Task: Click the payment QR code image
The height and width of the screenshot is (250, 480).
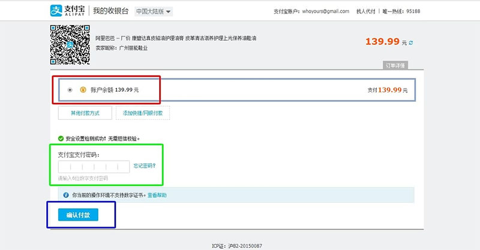Action: click(70, 45)
